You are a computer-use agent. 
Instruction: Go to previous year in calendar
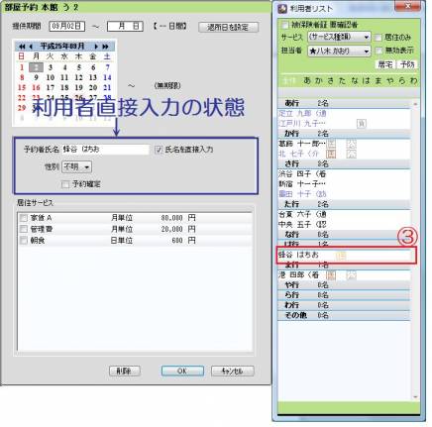(22, 47)
